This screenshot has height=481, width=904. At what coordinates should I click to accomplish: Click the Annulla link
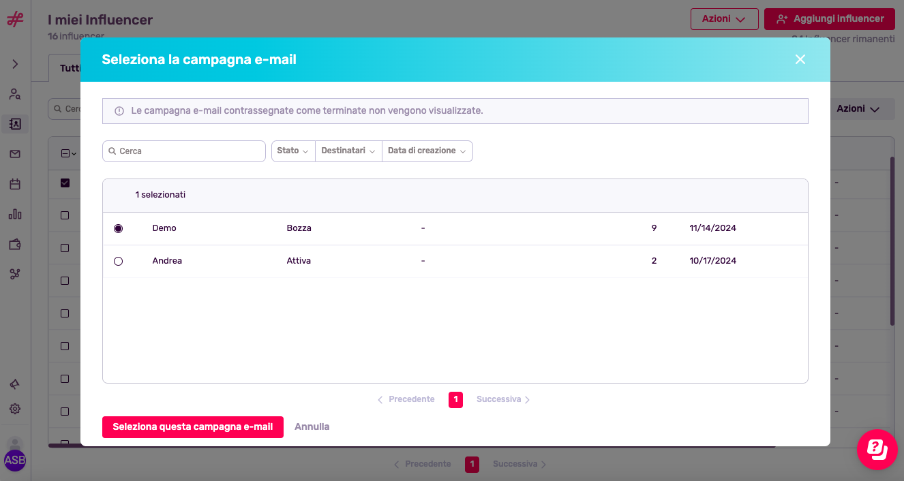pos(312,427)
